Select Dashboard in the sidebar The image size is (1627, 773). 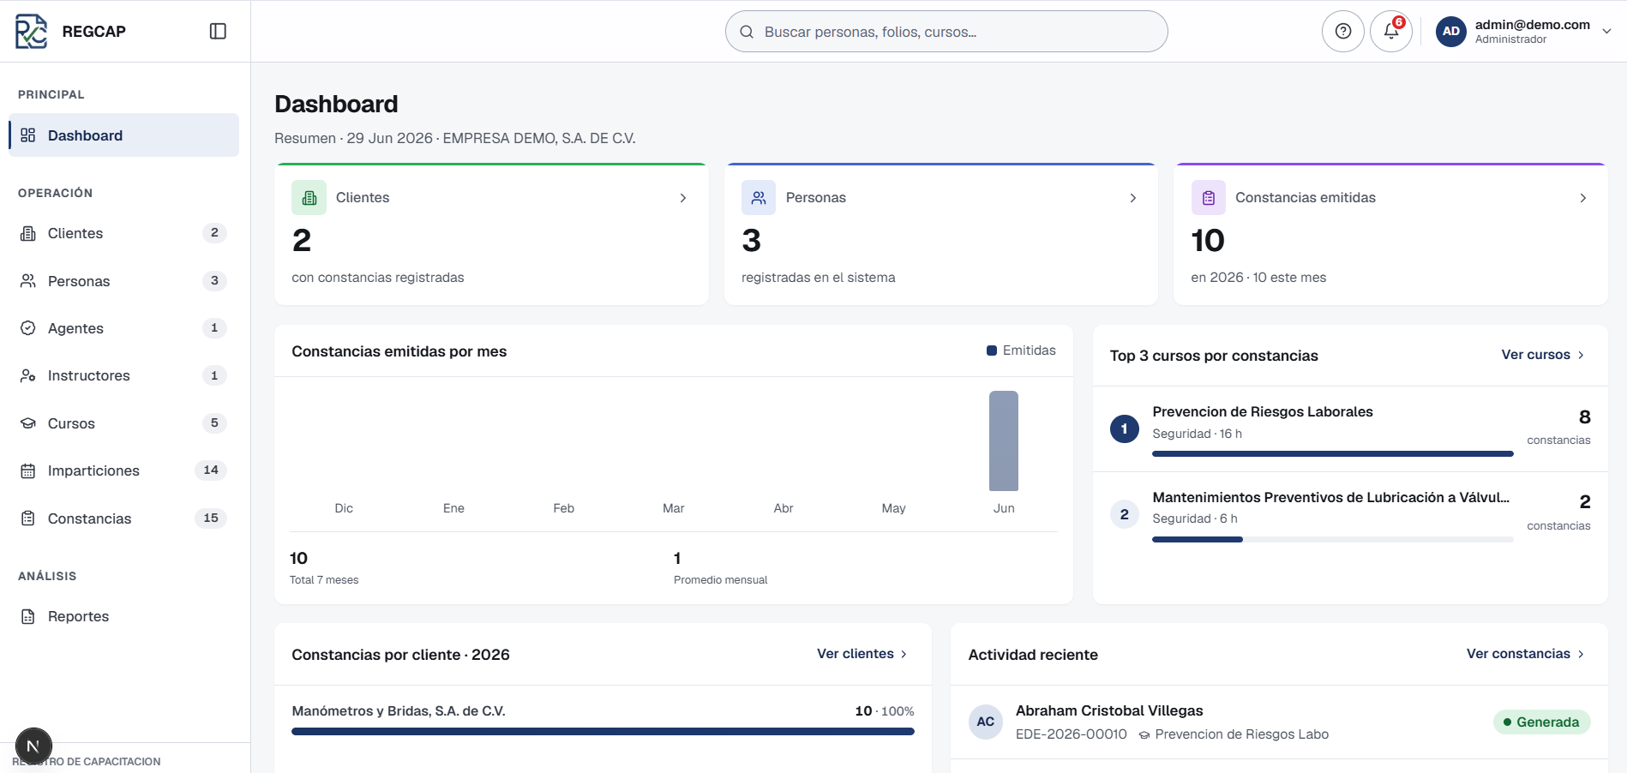pyautogui.click(x=123, y=135)
